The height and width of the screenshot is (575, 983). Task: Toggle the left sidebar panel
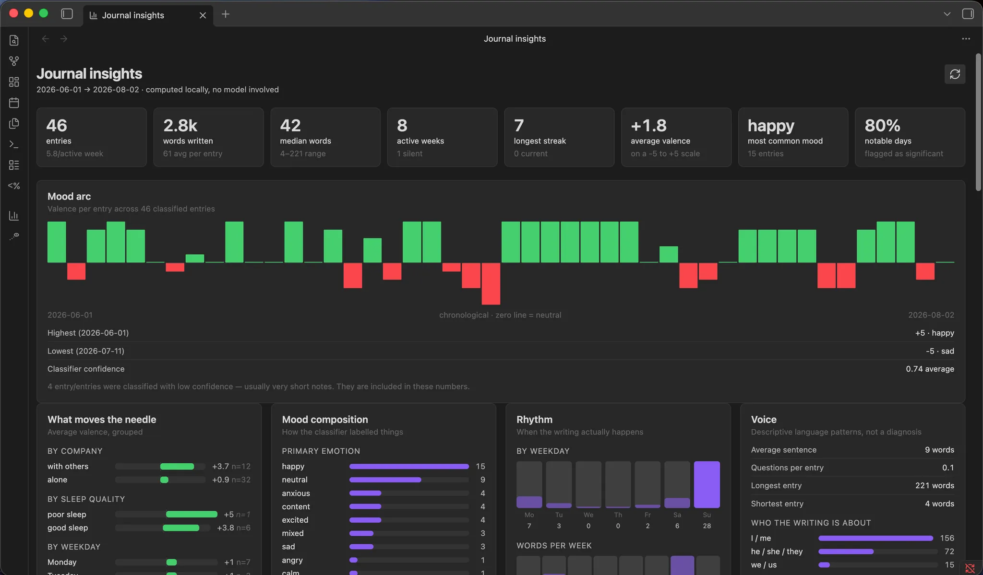coord(67,14)
